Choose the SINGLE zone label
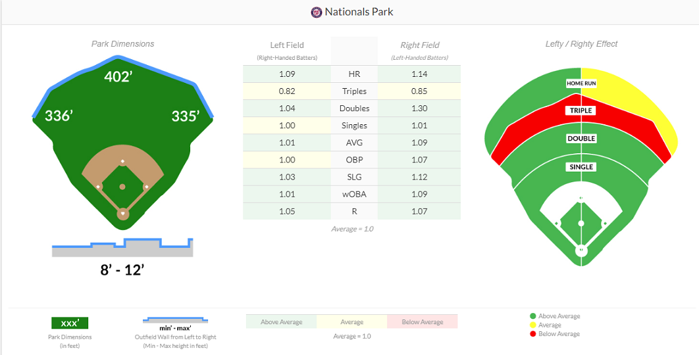 click(x=581, y=167)
